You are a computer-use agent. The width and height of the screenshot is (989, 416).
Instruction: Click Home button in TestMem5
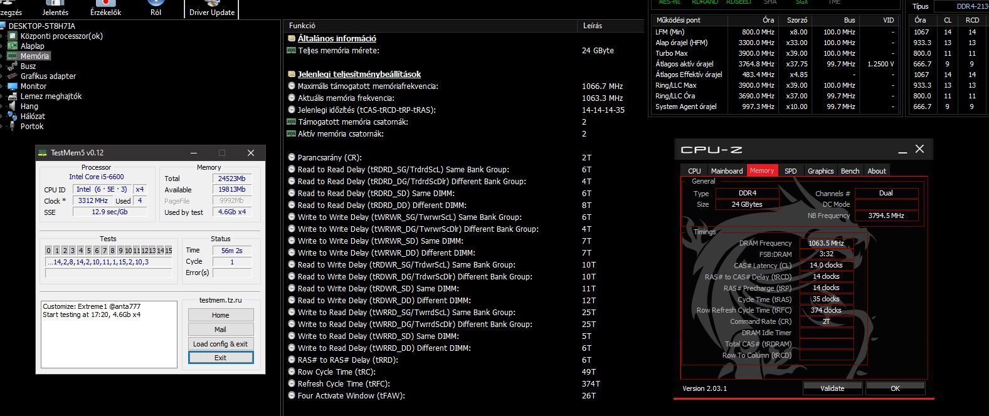221,315
